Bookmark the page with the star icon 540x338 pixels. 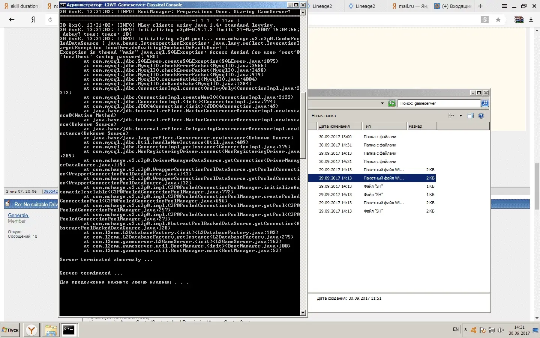[x=498, y=20]
